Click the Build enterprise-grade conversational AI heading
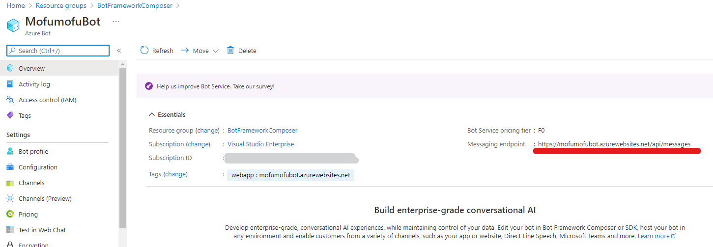Viewport: 713px width, 247px height. coord(455,210)
